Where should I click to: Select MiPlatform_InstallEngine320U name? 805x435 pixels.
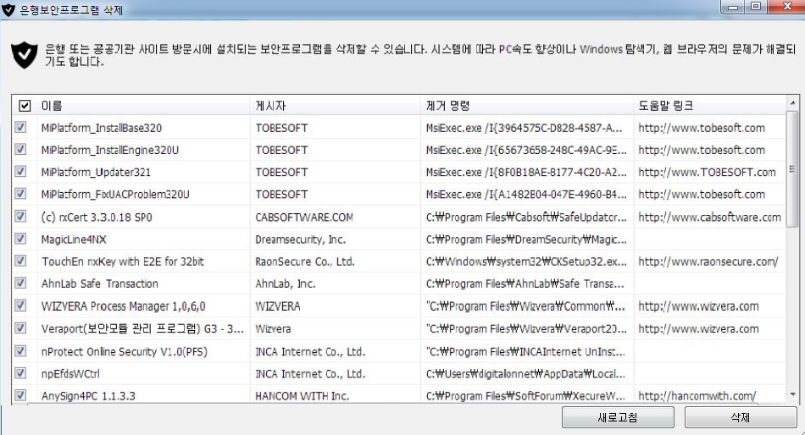pyautogui.click(x=110, y=150)
